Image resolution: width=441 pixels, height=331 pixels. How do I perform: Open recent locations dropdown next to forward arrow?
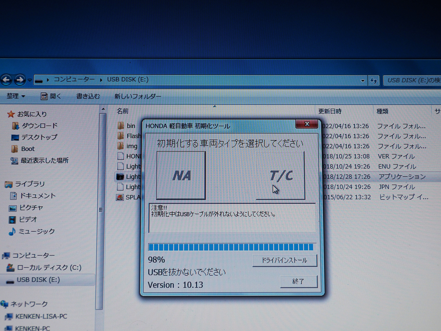click(29, 80)
